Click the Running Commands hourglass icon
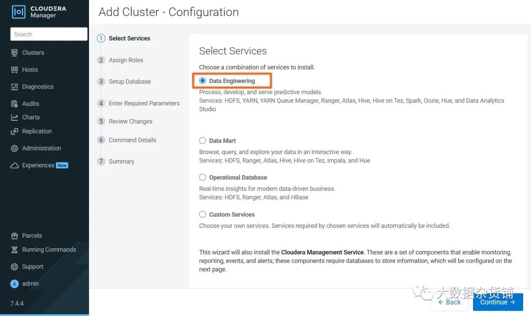The height and width of the screenshot is (316, 531). (14, 250)
